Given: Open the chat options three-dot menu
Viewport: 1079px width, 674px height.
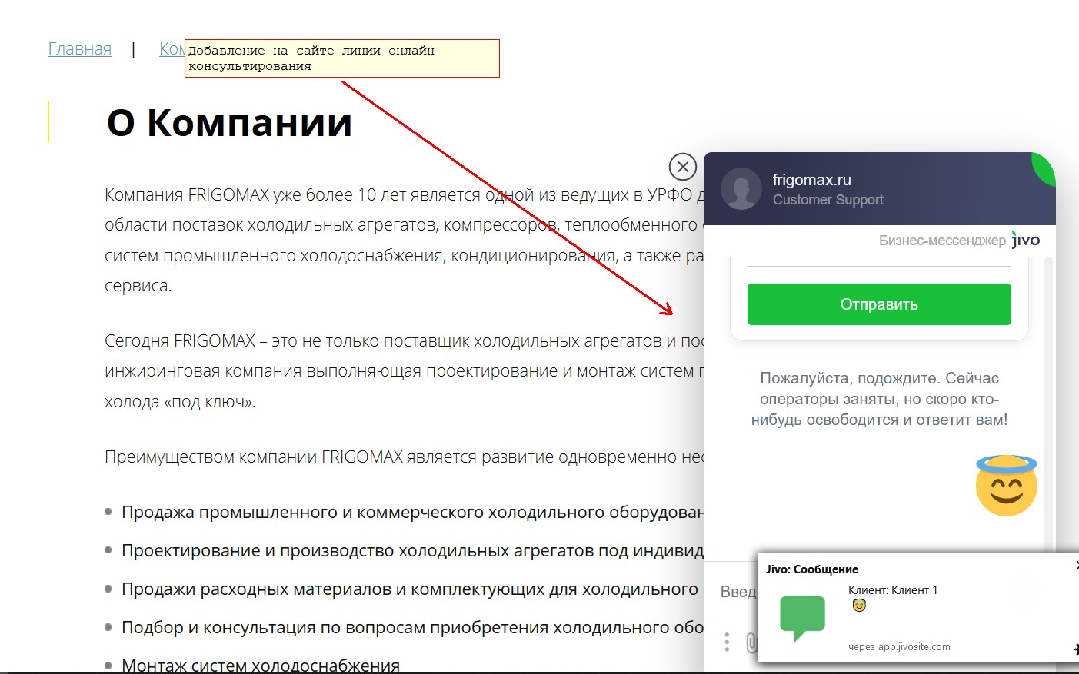Looking at the screenshot, I should coord(726,641).
